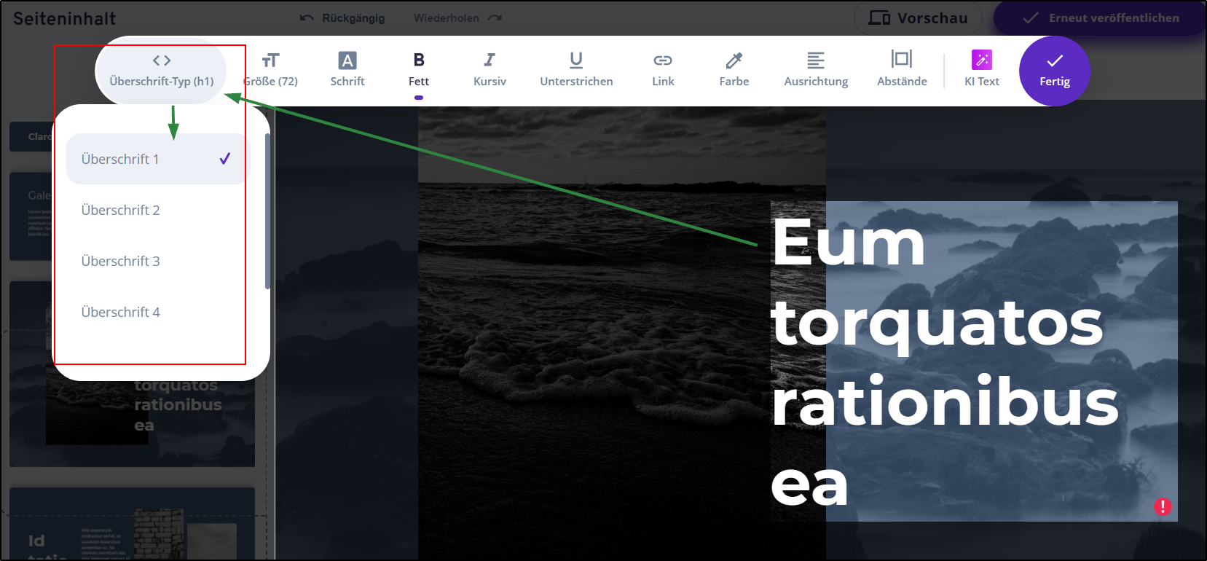
Task: Open the Vorschau preview
Action: pos(919,18)
